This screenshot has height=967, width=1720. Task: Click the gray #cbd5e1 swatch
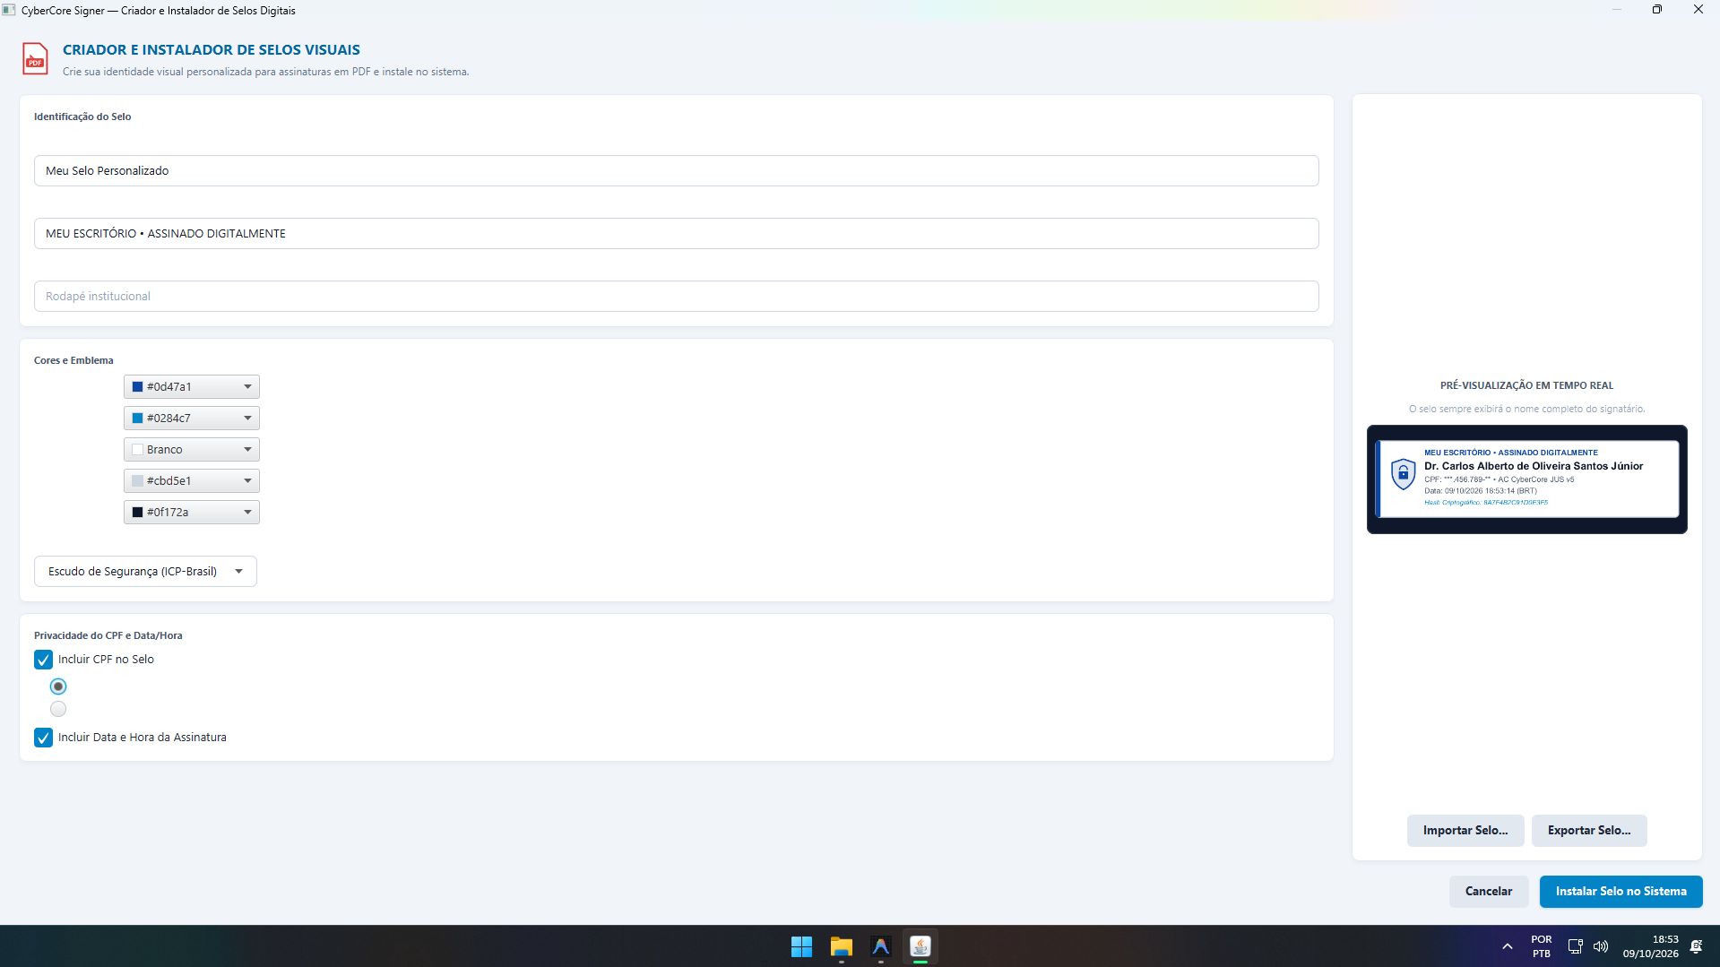[x=137, y=481]
